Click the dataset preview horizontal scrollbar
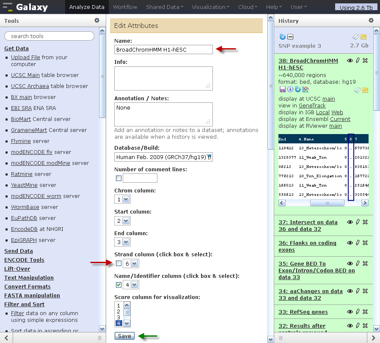This screenshot has width=380, height=343. [x=323, y=203]
